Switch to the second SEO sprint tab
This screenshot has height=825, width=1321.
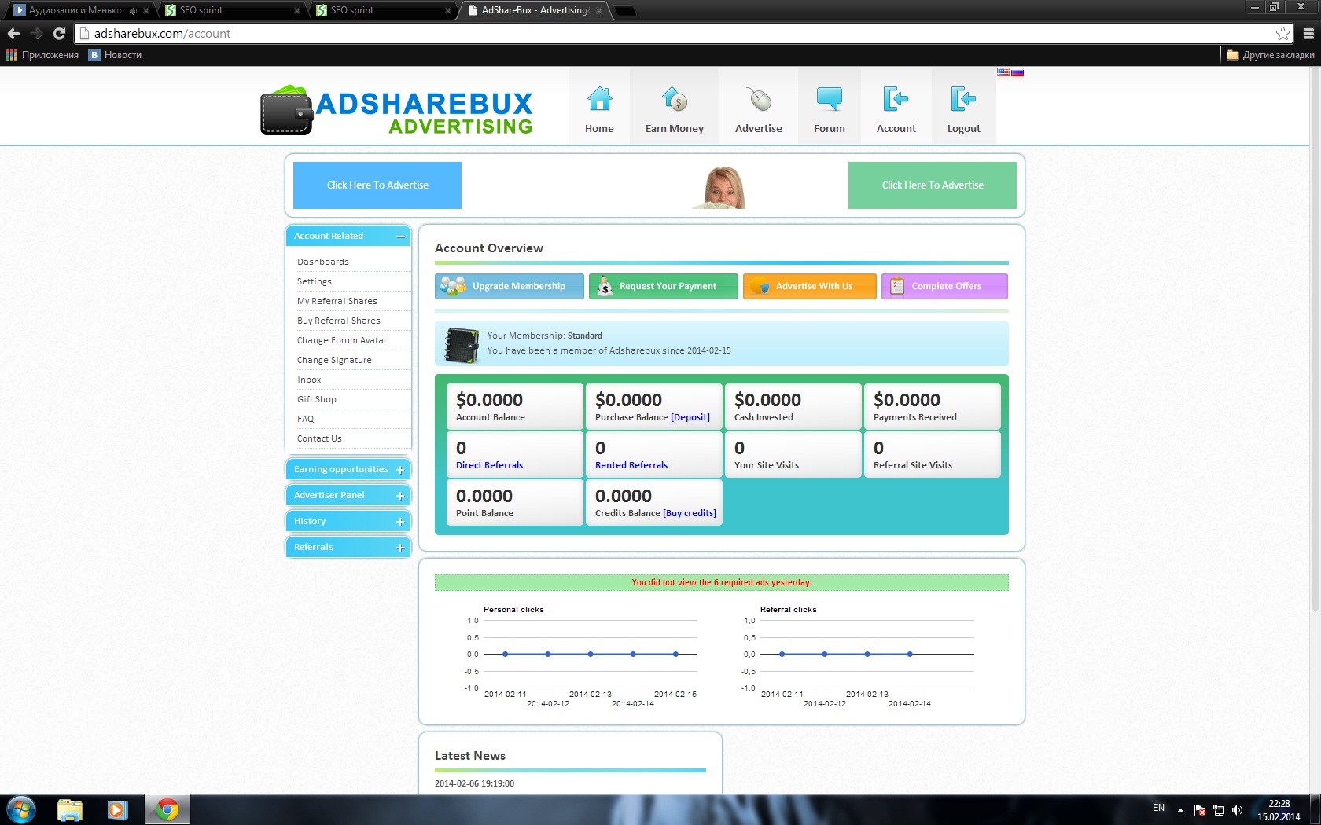383,10
